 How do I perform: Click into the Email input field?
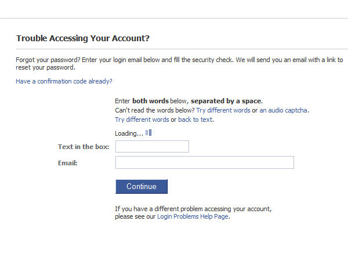204,162
